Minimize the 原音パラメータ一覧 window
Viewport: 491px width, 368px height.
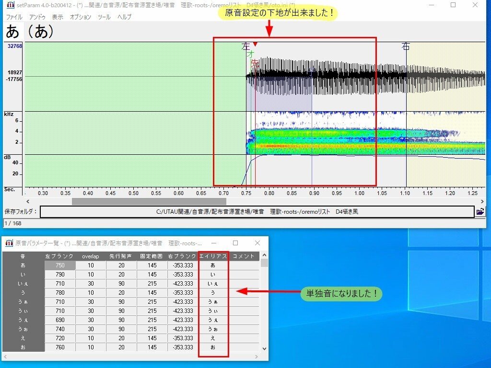(214, 243)
